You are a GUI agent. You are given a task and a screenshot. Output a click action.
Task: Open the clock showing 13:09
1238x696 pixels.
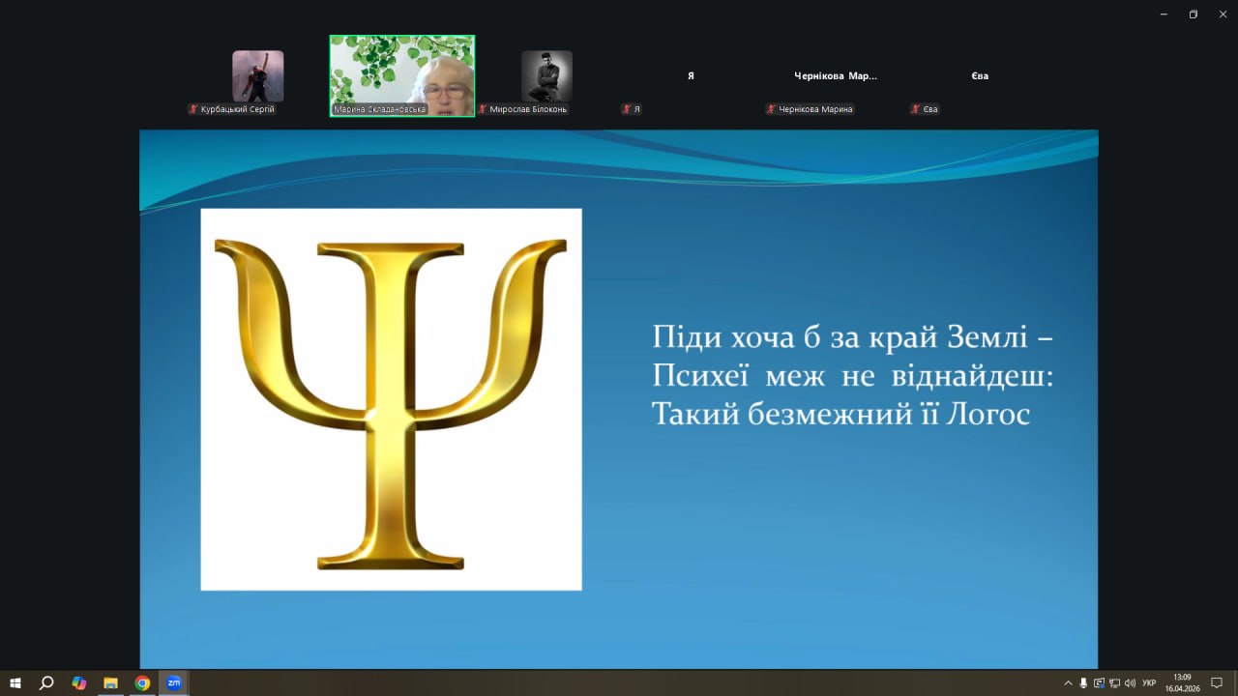click(1182, 682)
